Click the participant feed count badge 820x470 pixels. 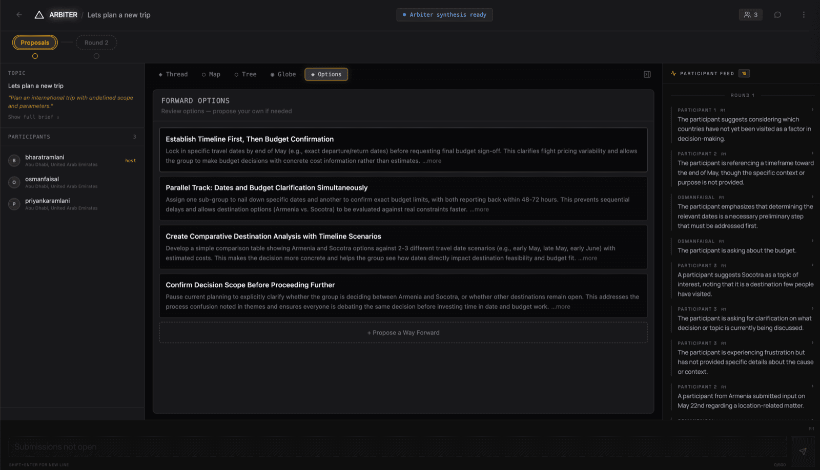coord(744,73)
